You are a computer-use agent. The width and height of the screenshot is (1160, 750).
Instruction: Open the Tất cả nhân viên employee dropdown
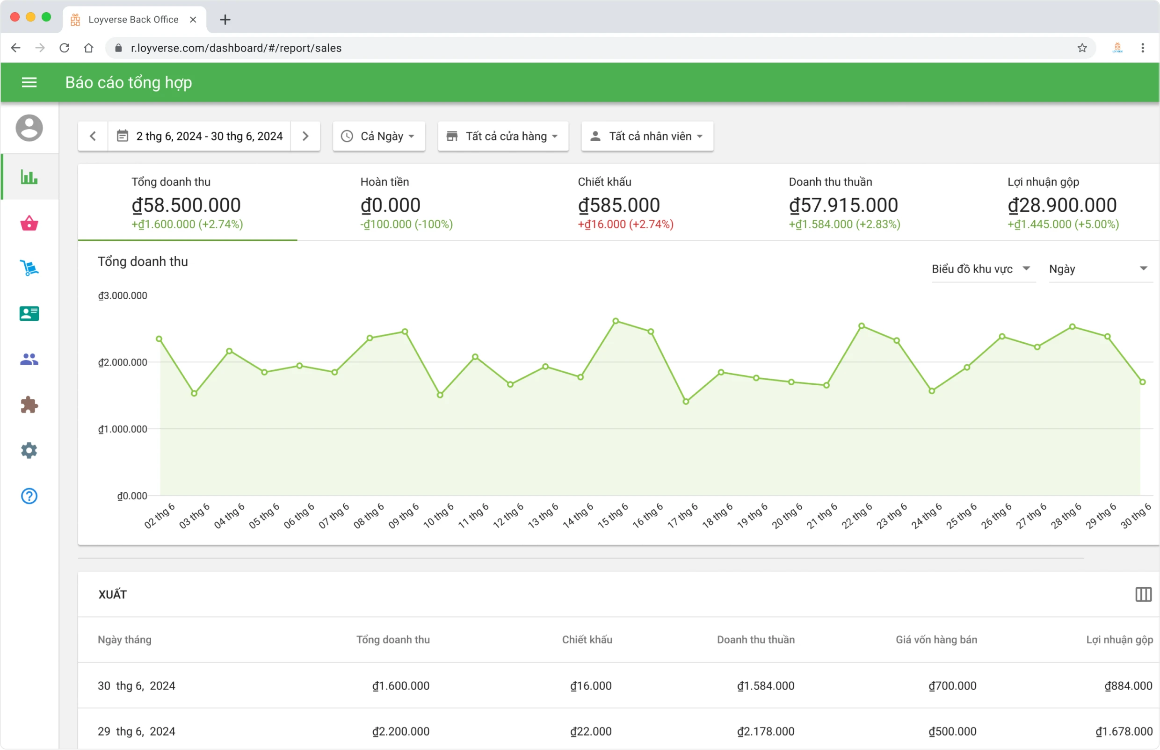point(646,137)
